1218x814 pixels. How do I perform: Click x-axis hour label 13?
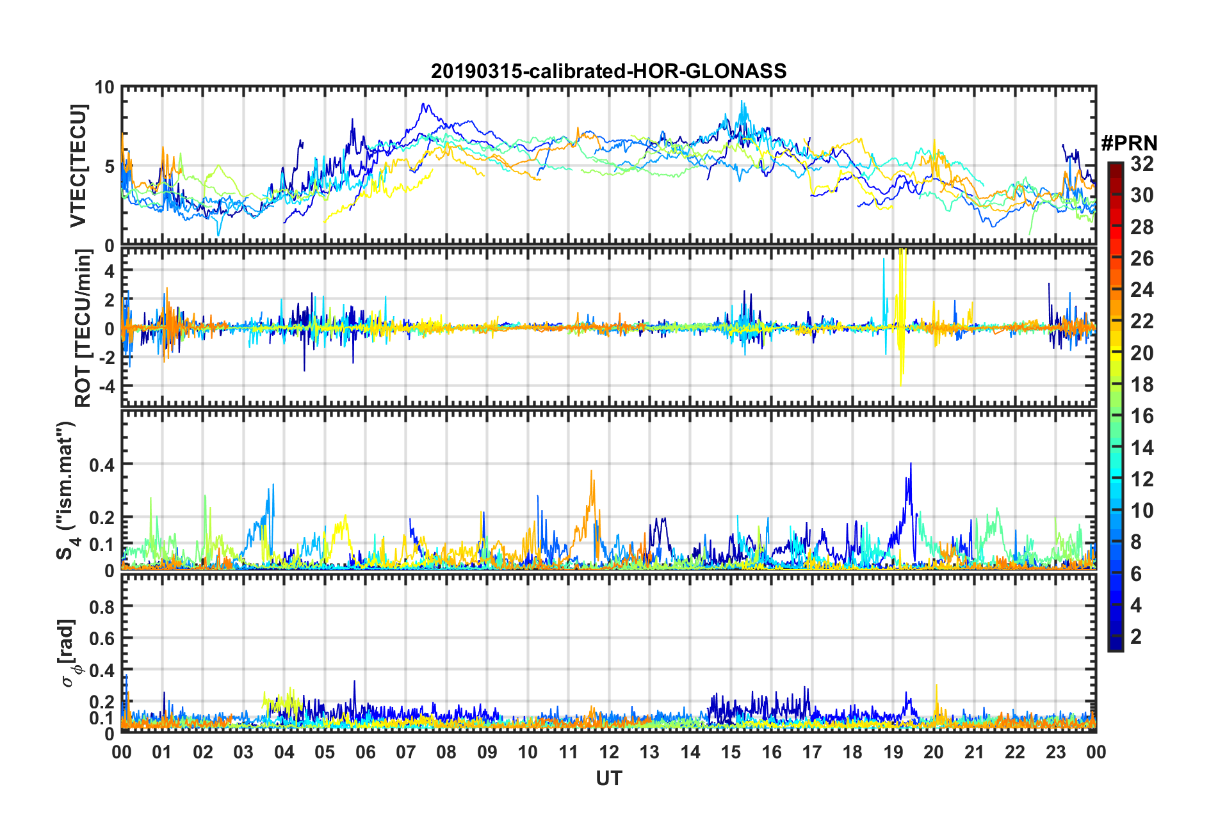649,752
